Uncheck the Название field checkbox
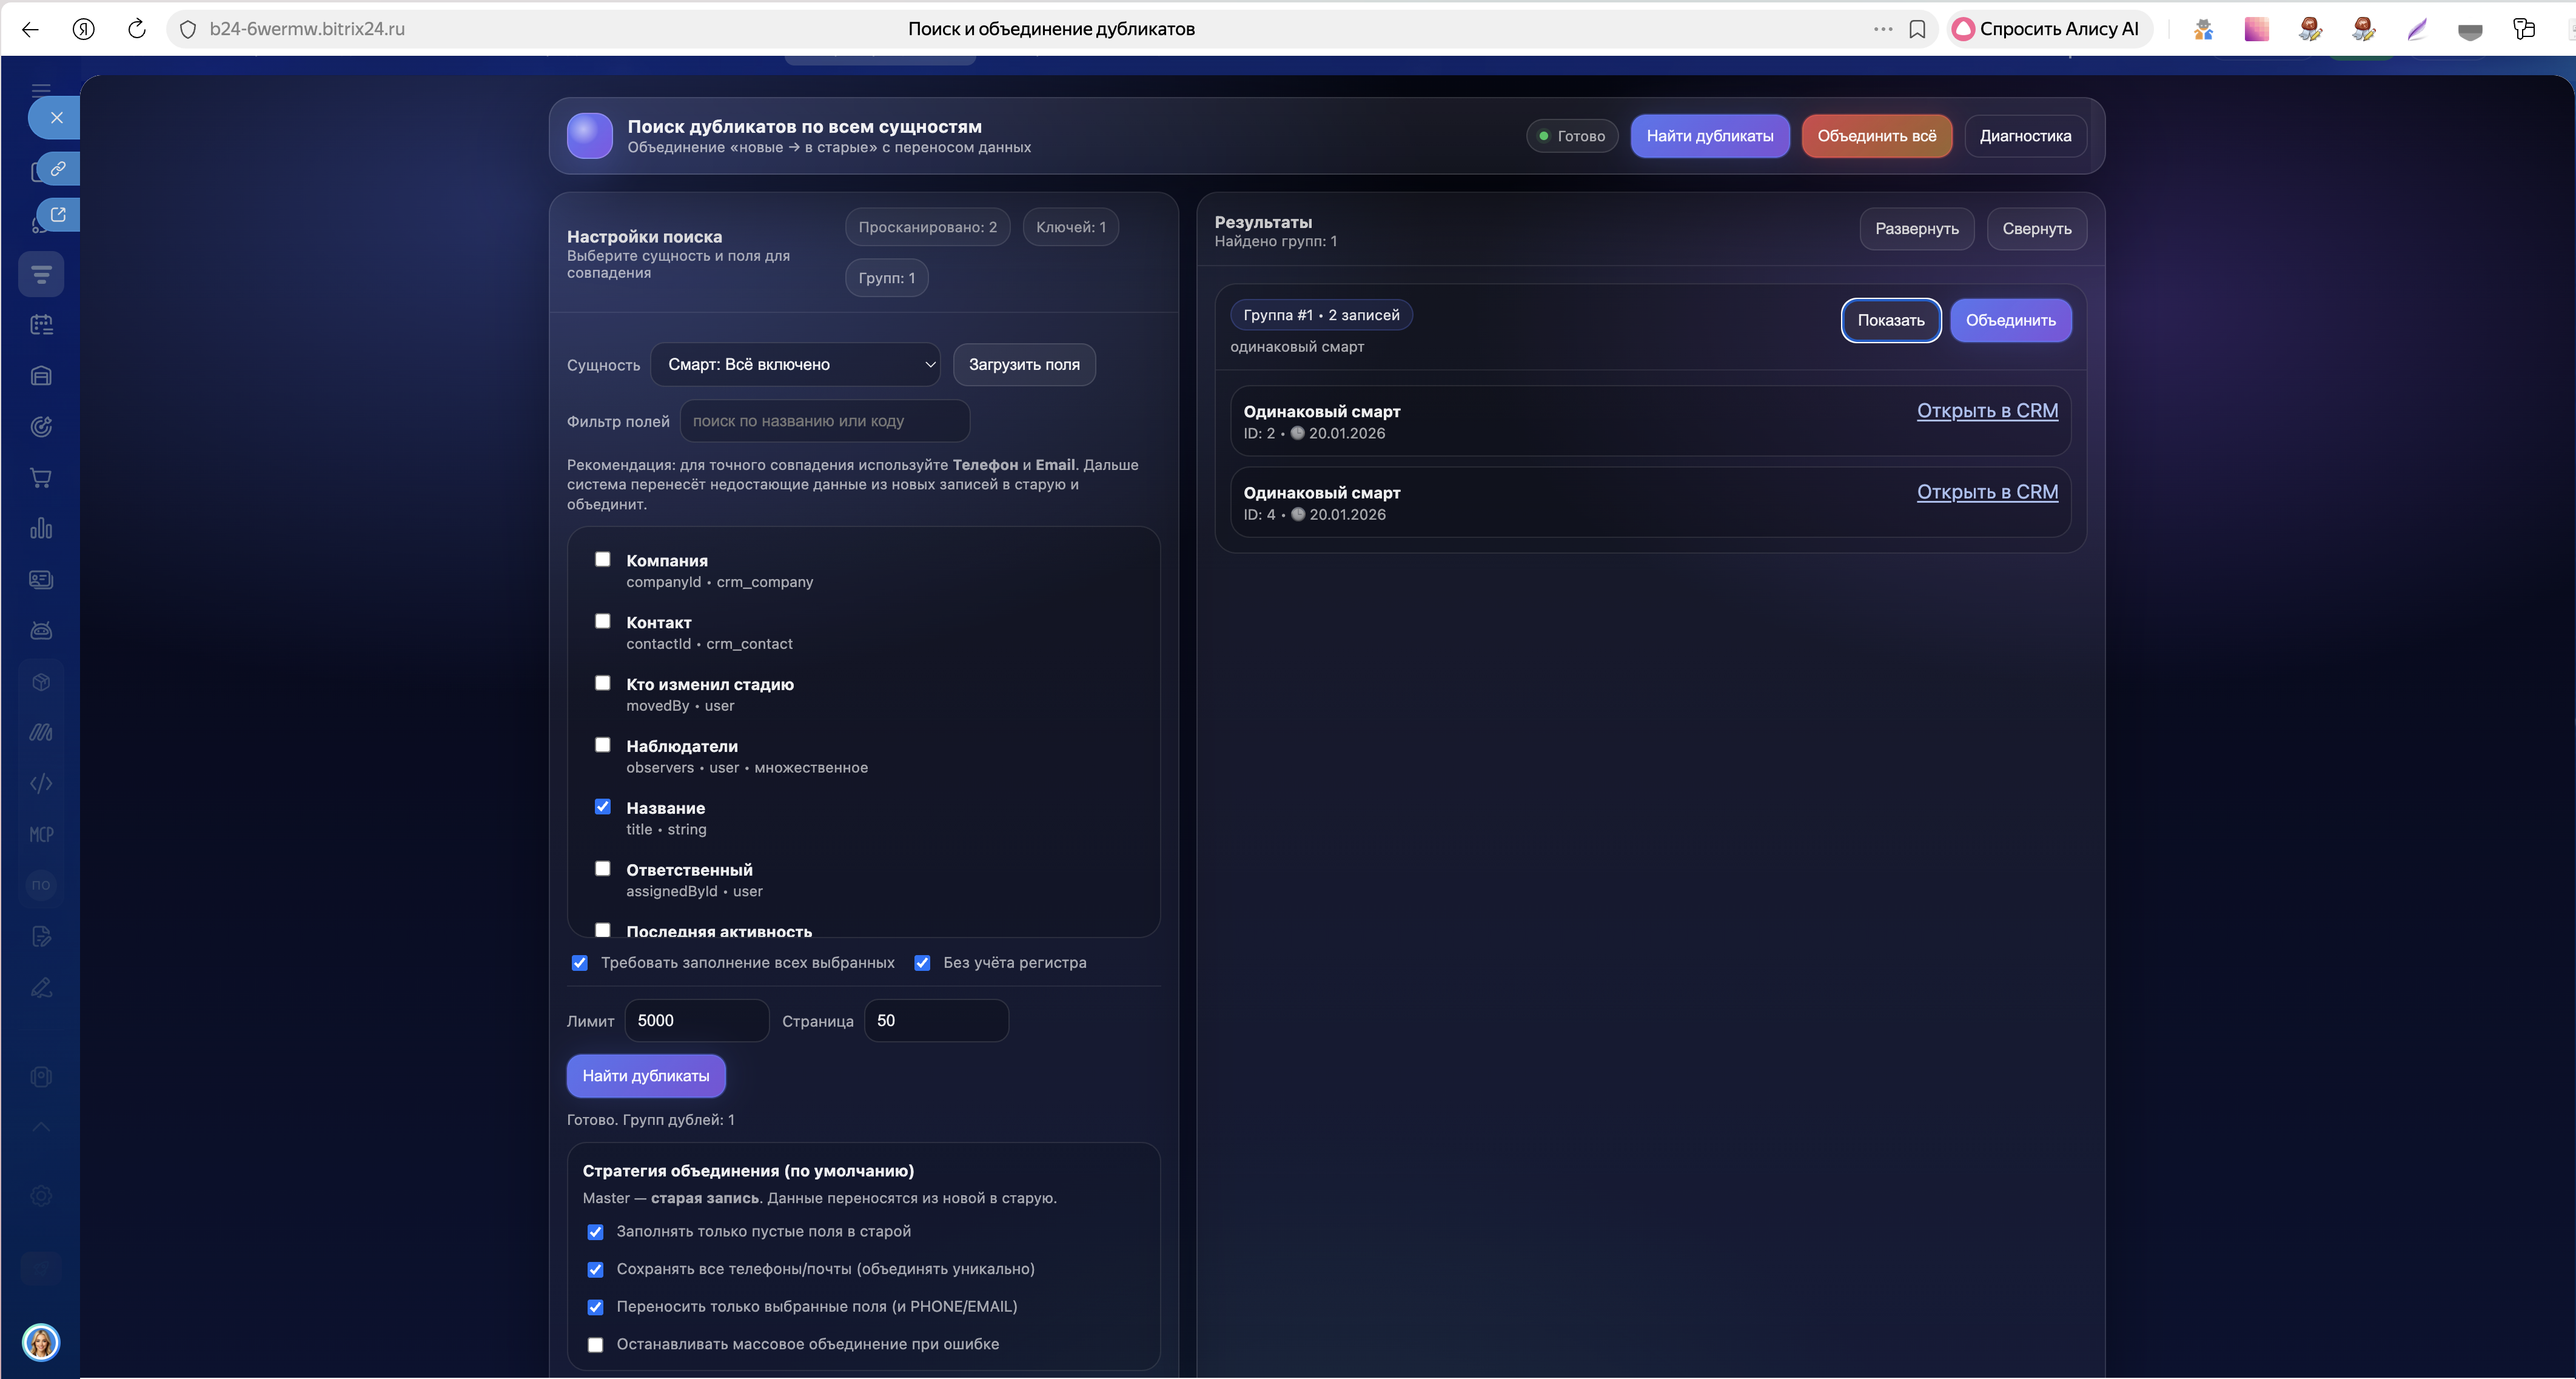The image size is (2576, 1379). (x=603, y=807)
